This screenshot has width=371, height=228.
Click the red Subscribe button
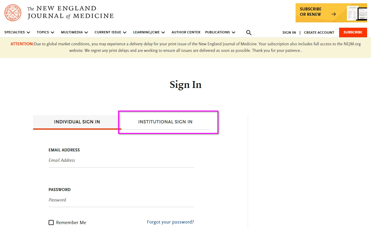click(x=353, y=32)
